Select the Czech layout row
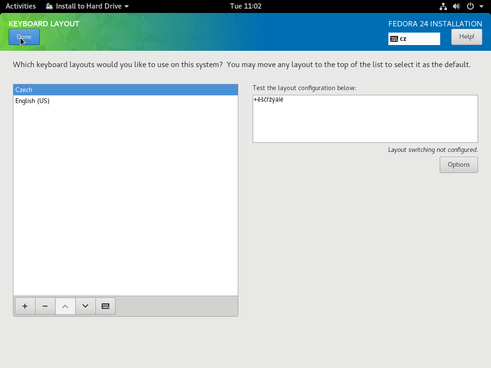 (x=126, y=90)
